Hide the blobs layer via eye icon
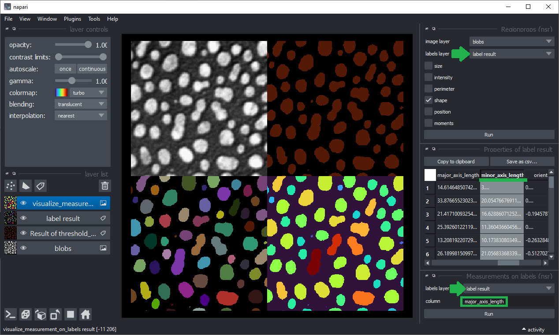The height and width of the screenshot is (335, 559). pyautogui.click(x=23, y=248)
